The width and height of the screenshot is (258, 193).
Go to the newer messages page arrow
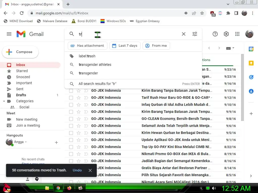tap(209, 48)
